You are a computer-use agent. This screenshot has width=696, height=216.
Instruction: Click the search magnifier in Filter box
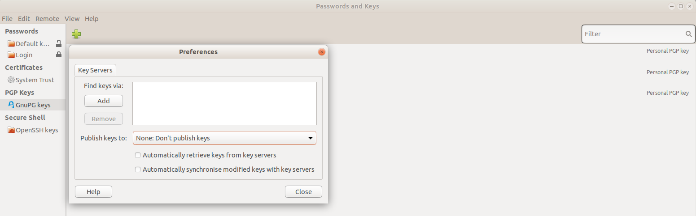688,34
